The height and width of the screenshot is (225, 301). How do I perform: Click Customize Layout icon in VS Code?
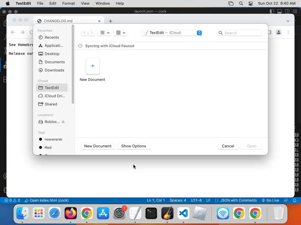point(295,11)
